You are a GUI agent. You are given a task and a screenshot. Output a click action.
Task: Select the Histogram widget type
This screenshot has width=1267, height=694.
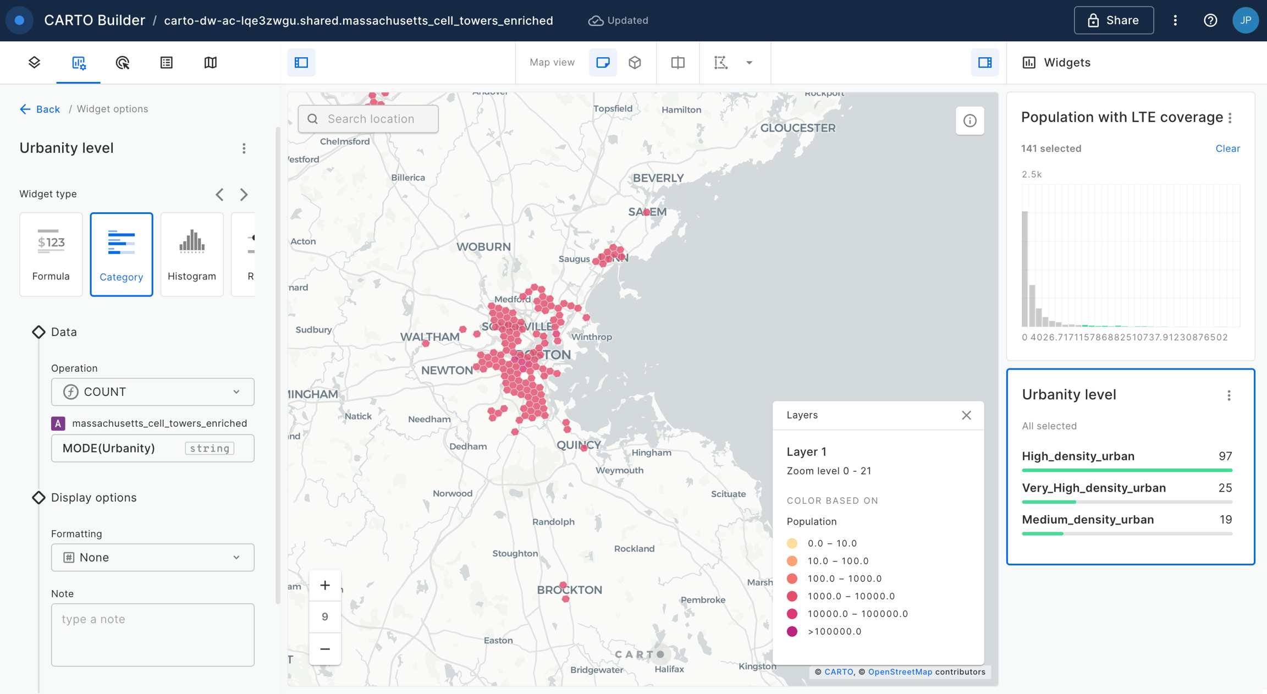click(191, 254)
